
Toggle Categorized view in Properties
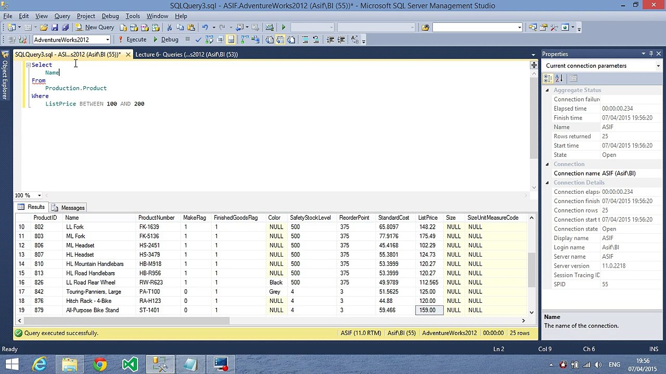tap(548, 78)
